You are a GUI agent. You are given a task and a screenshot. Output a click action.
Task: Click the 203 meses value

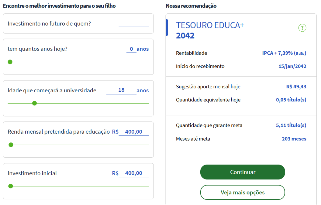point(294,139)
